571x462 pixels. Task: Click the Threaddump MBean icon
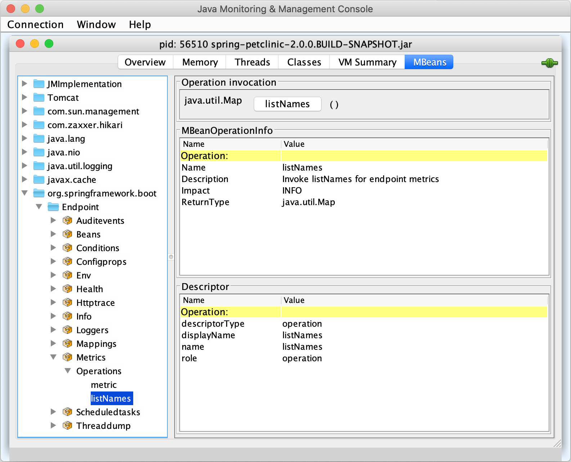pyautogui.click(x=67, y=426)
